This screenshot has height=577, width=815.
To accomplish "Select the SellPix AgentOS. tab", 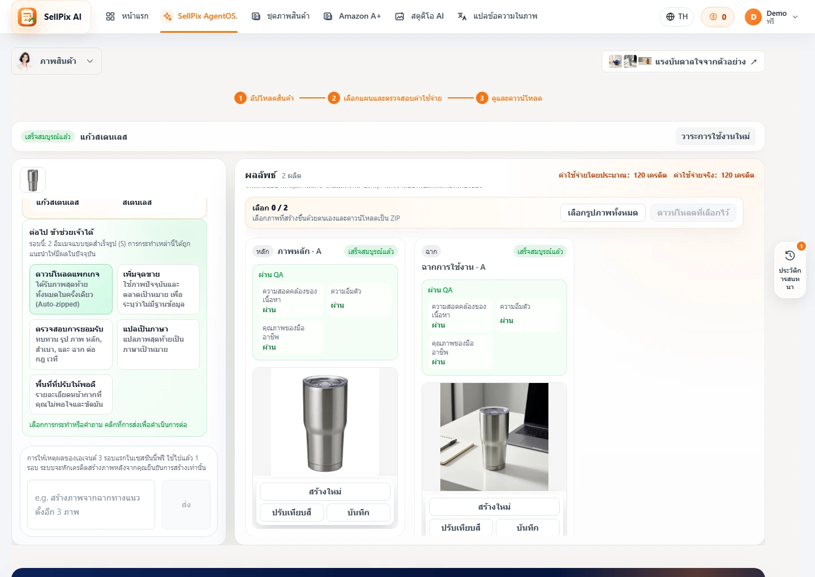I will click(199, 16).
